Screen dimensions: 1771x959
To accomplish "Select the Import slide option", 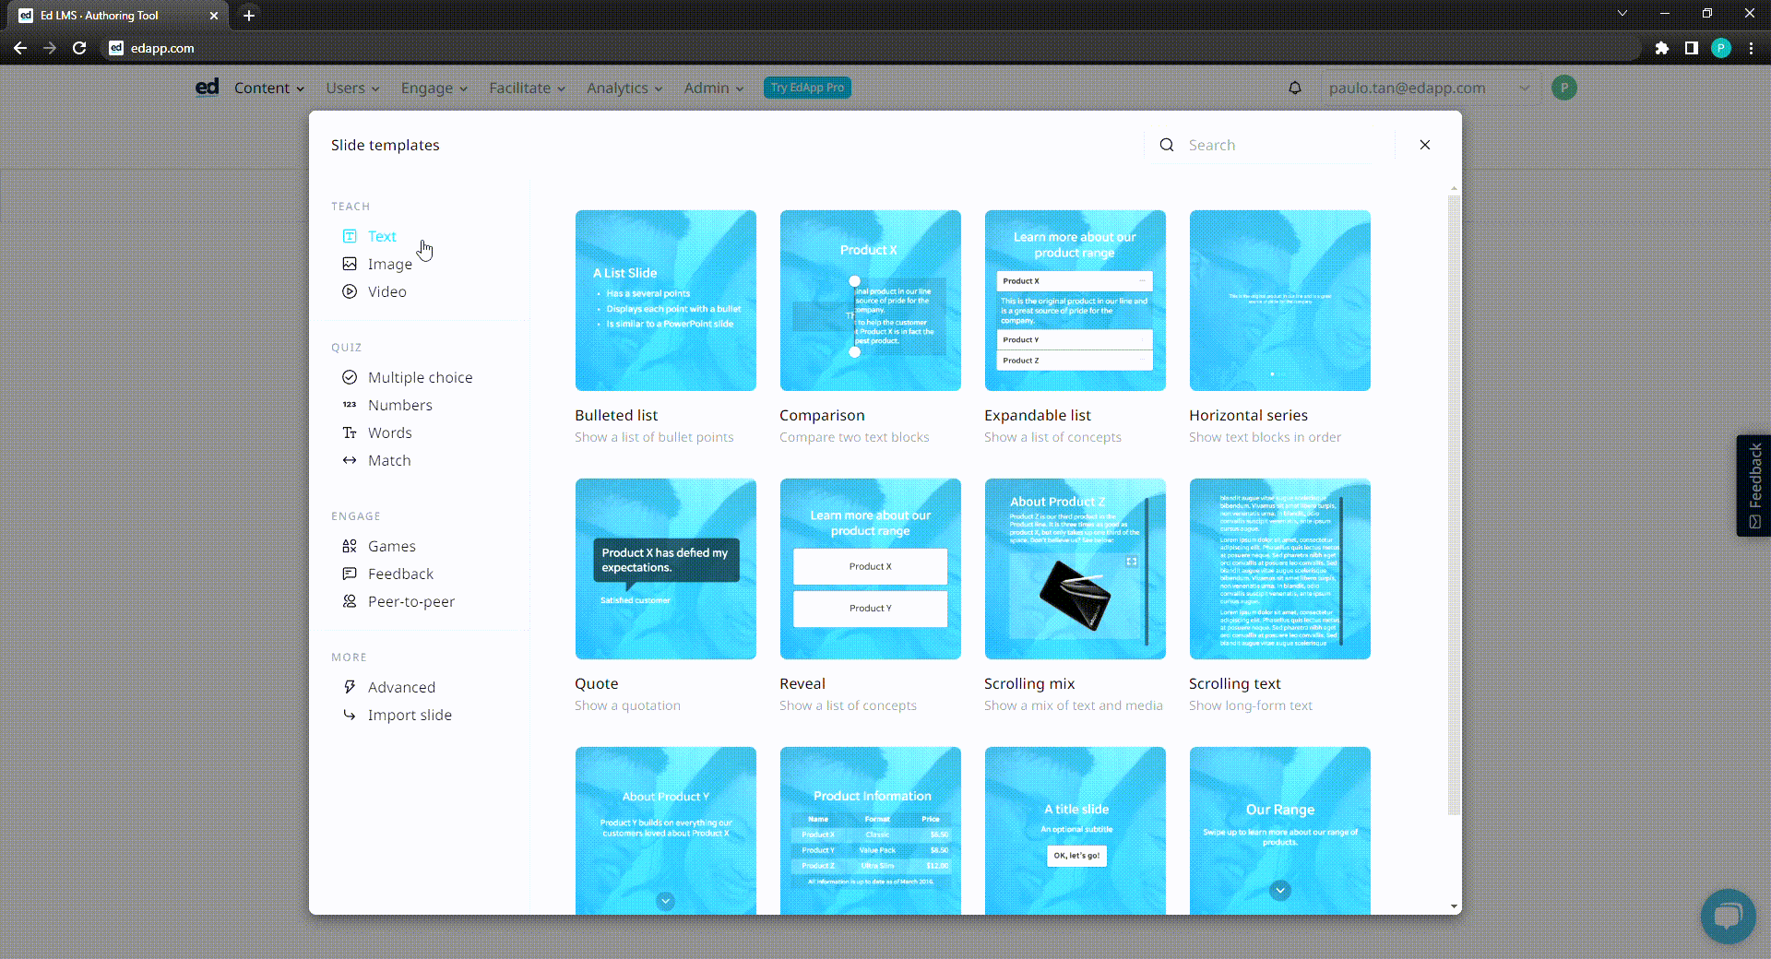I will tap(410, 715).
